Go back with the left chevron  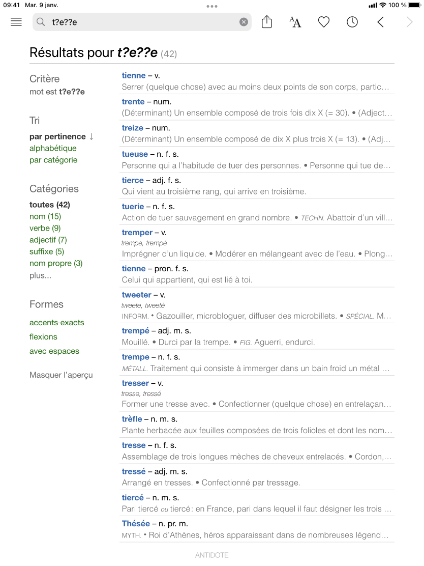(x=380, y=22)
